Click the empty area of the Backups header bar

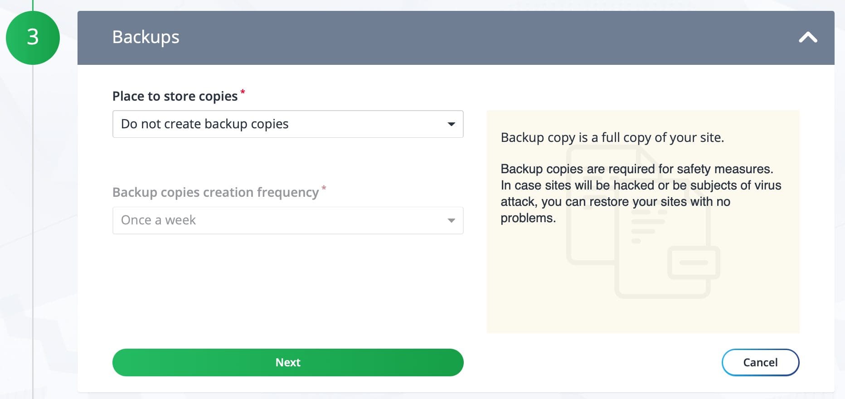(x=453, y=37)
